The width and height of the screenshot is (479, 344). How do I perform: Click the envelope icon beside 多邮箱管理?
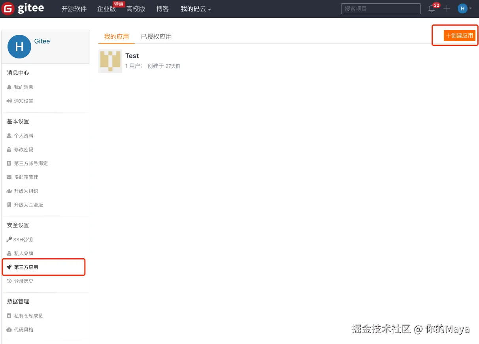(9, 177)
